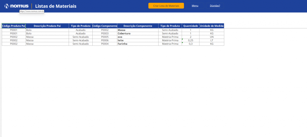
Task: Click the Nomus logo icon
Action: coord(7,6)
